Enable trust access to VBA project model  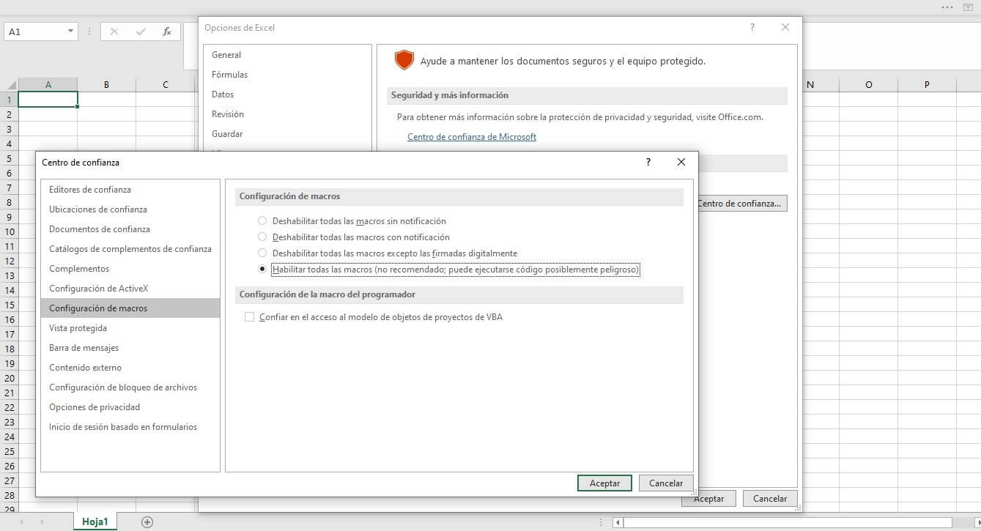(x=249, y=317)
